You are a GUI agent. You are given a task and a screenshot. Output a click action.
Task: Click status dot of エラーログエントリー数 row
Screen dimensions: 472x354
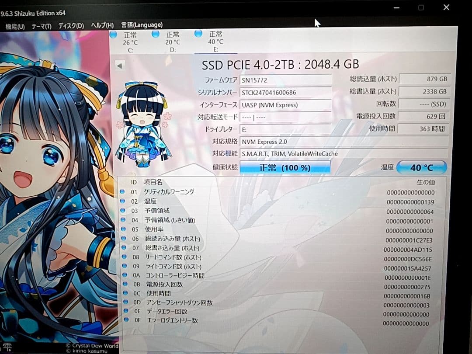tap(126, 319)
